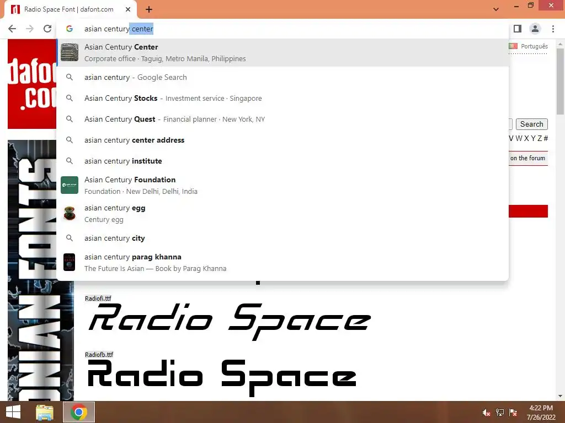565x423 pixels.
Task: Open the # fonts index link
Action: (x=546, y=138)
